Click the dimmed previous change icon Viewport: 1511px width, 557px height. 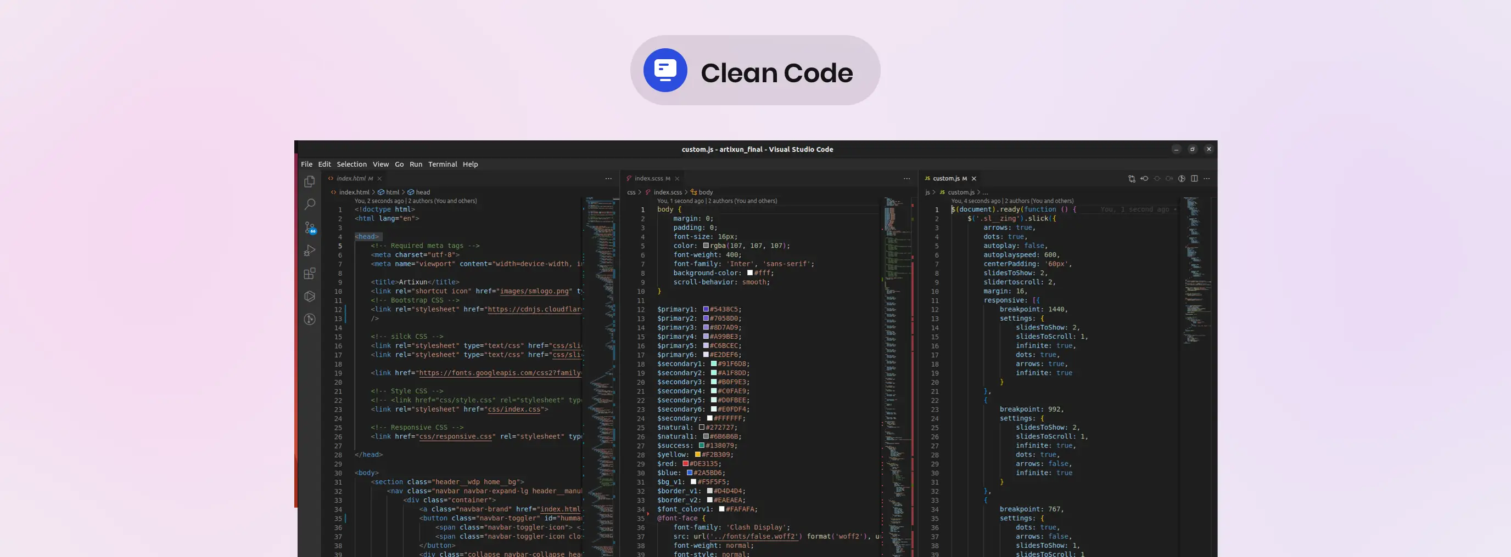(x=1157, y=179)
